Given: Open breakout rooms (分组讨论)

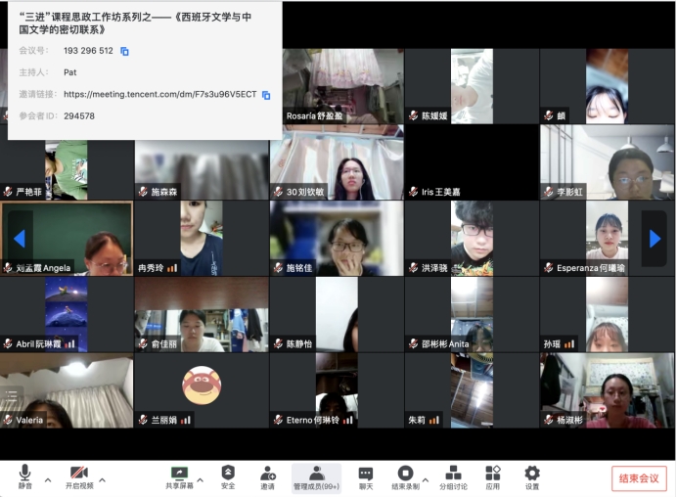Looking at the screenshot, I should 453,475.
